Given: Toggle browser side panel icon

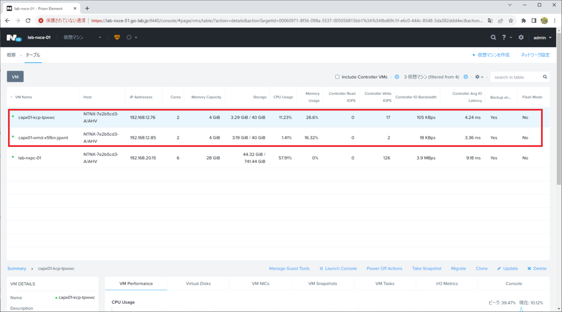Looking at the screenshot, I should pos(534,21).
